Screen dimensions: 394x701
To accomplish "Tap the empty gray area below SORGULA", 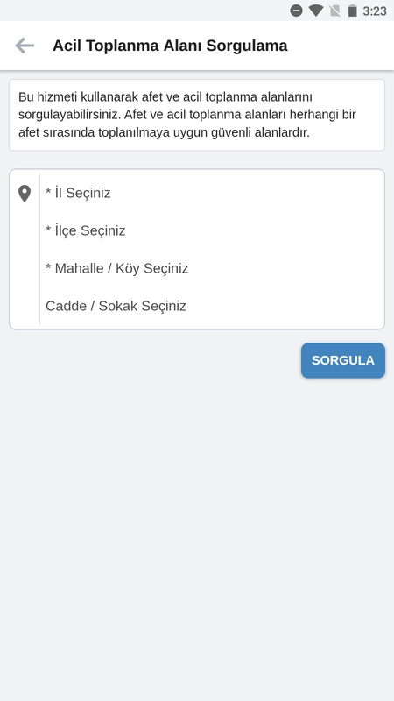I will pos(197,536).
